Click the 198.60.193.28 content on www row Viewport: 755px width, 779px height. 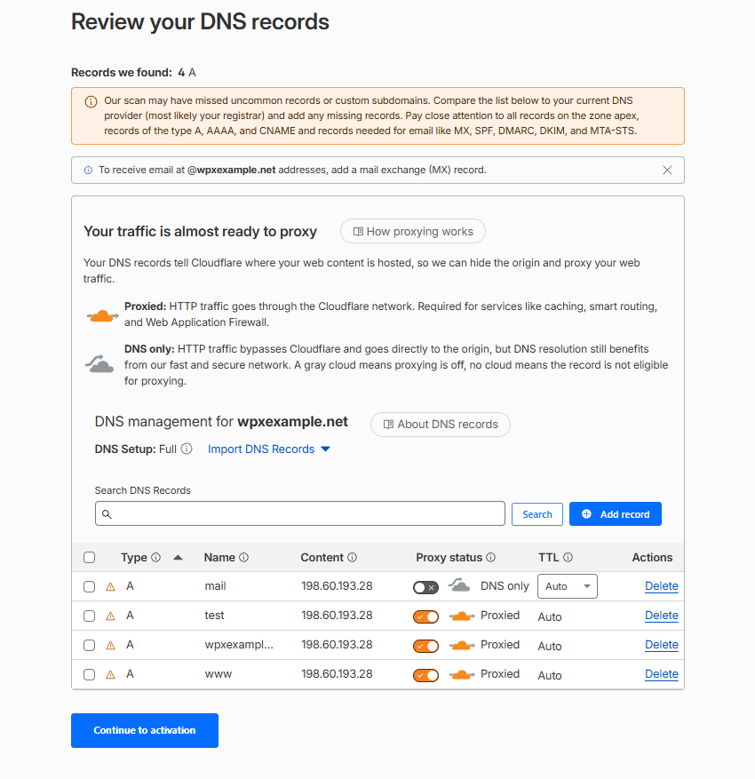[337, 674]
